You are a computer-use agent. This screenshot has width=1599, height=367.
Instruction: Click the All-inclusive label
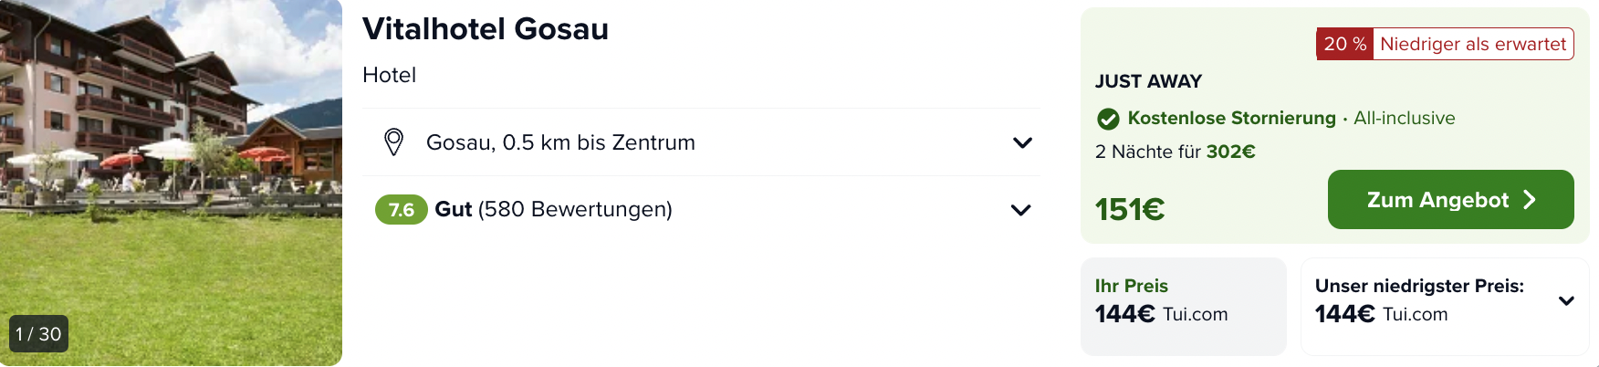click(1404, 119)
